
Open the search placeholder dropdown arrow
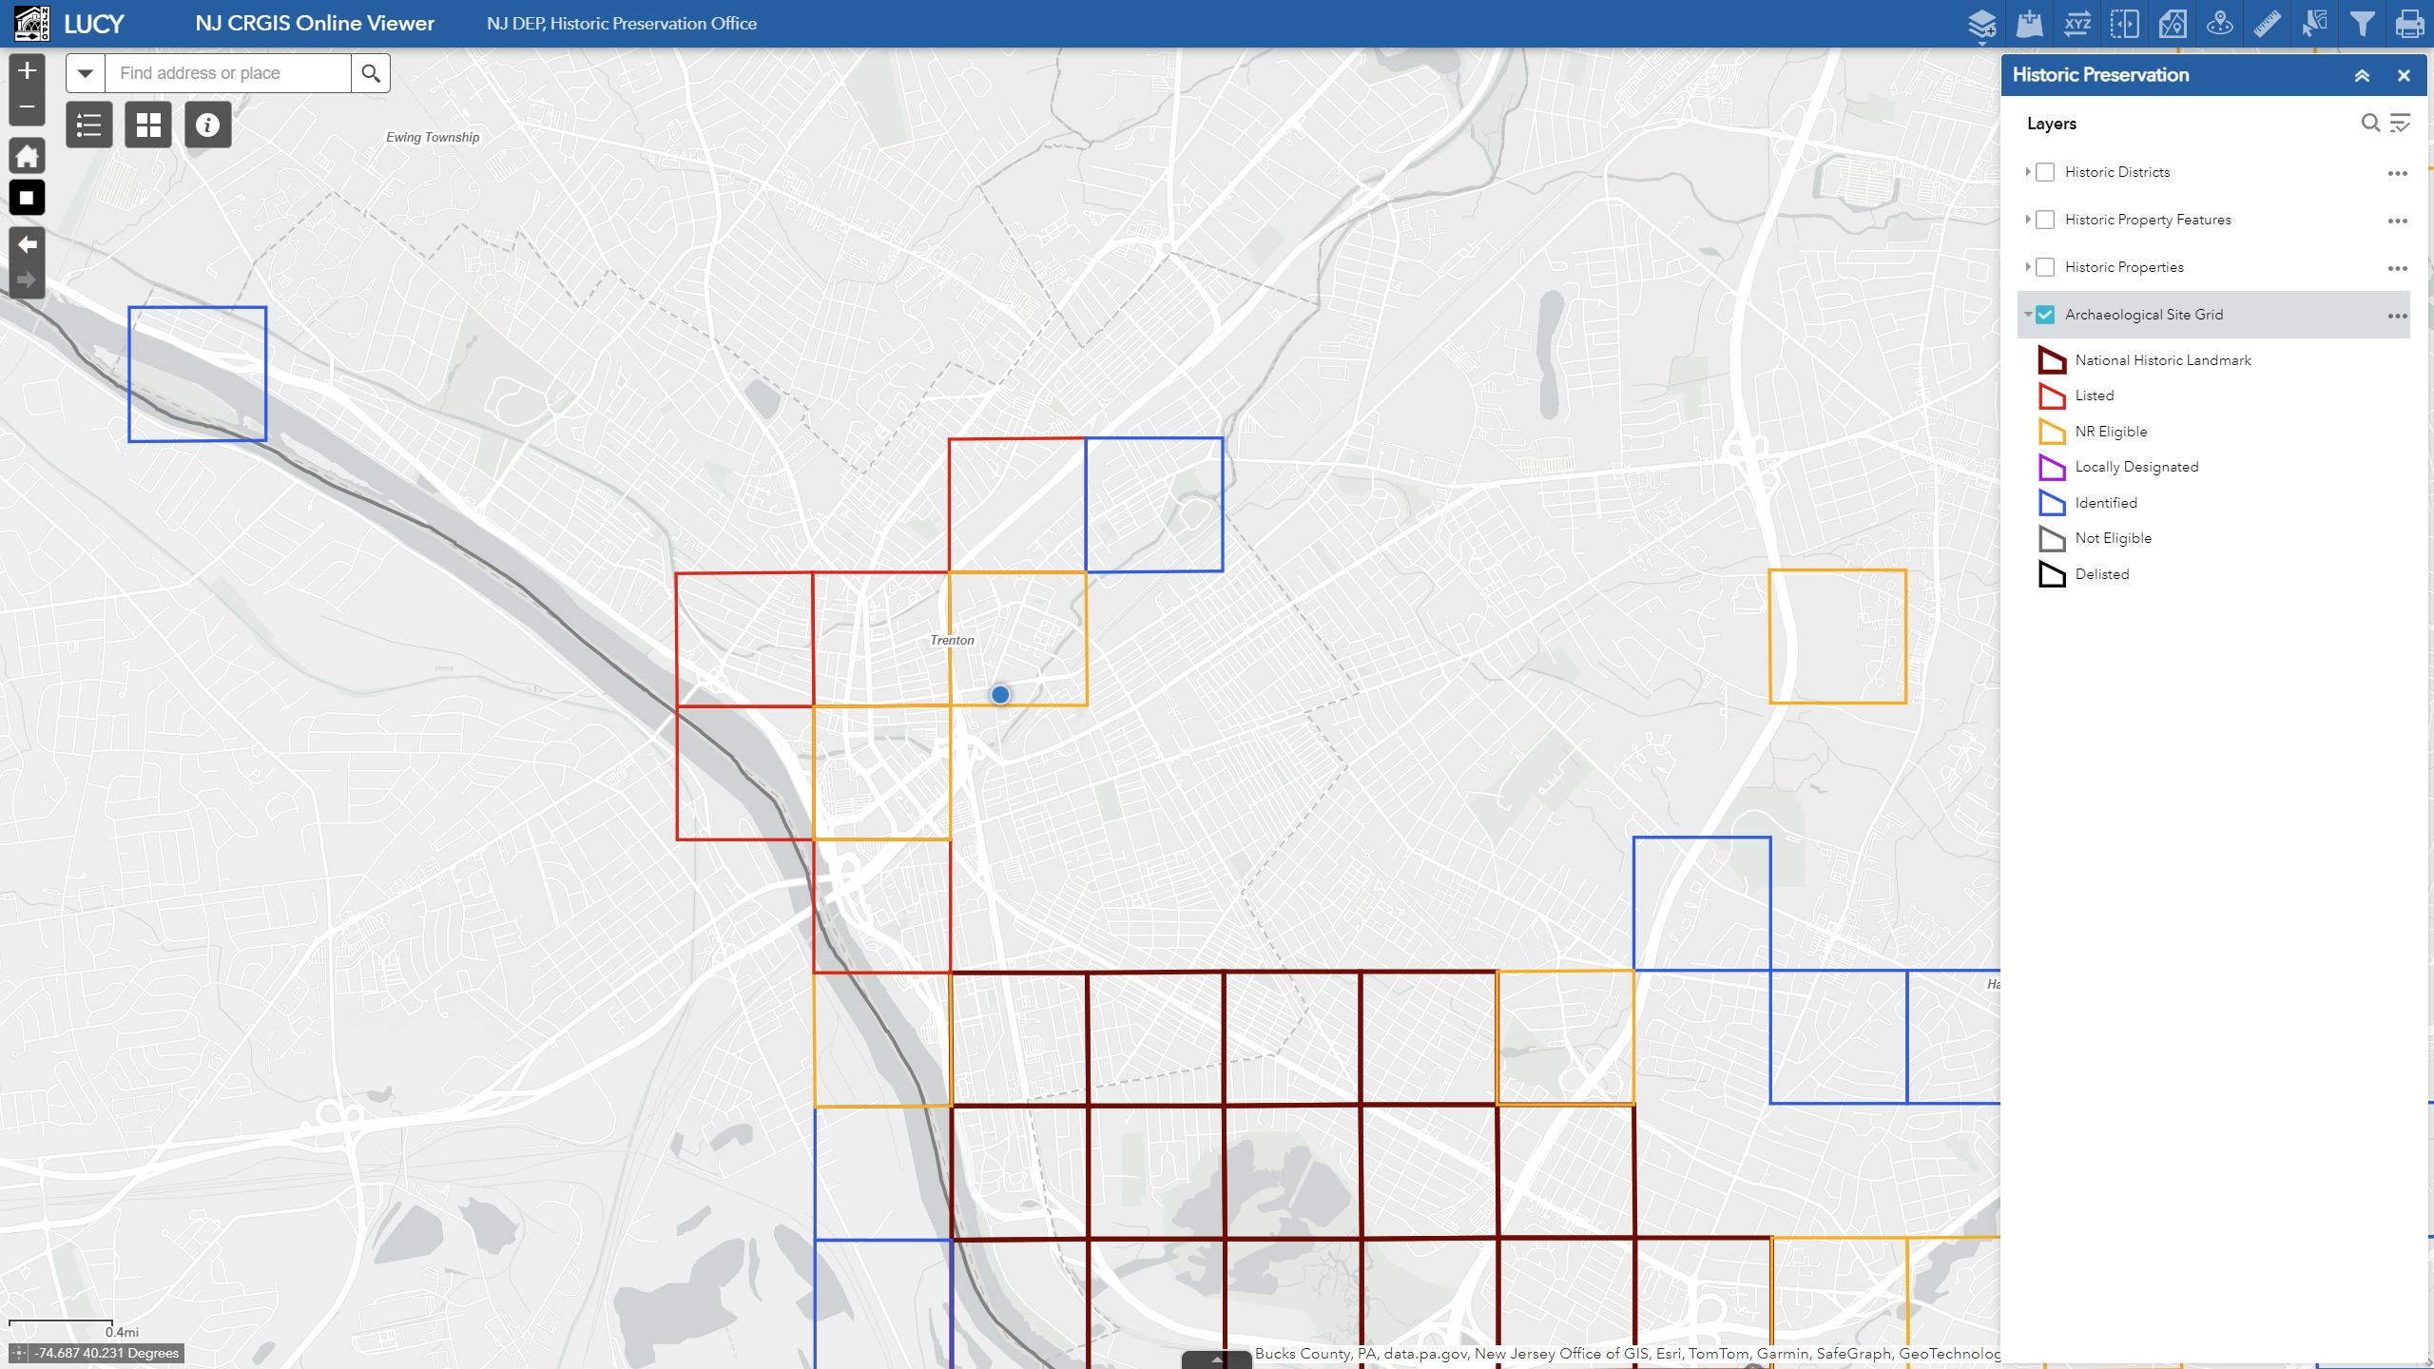pyautogui.click(x=85, y=72)
